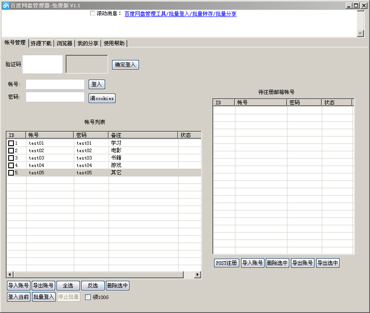Open the 使用帮助 tab
The image size is (370, 313).
114,43
